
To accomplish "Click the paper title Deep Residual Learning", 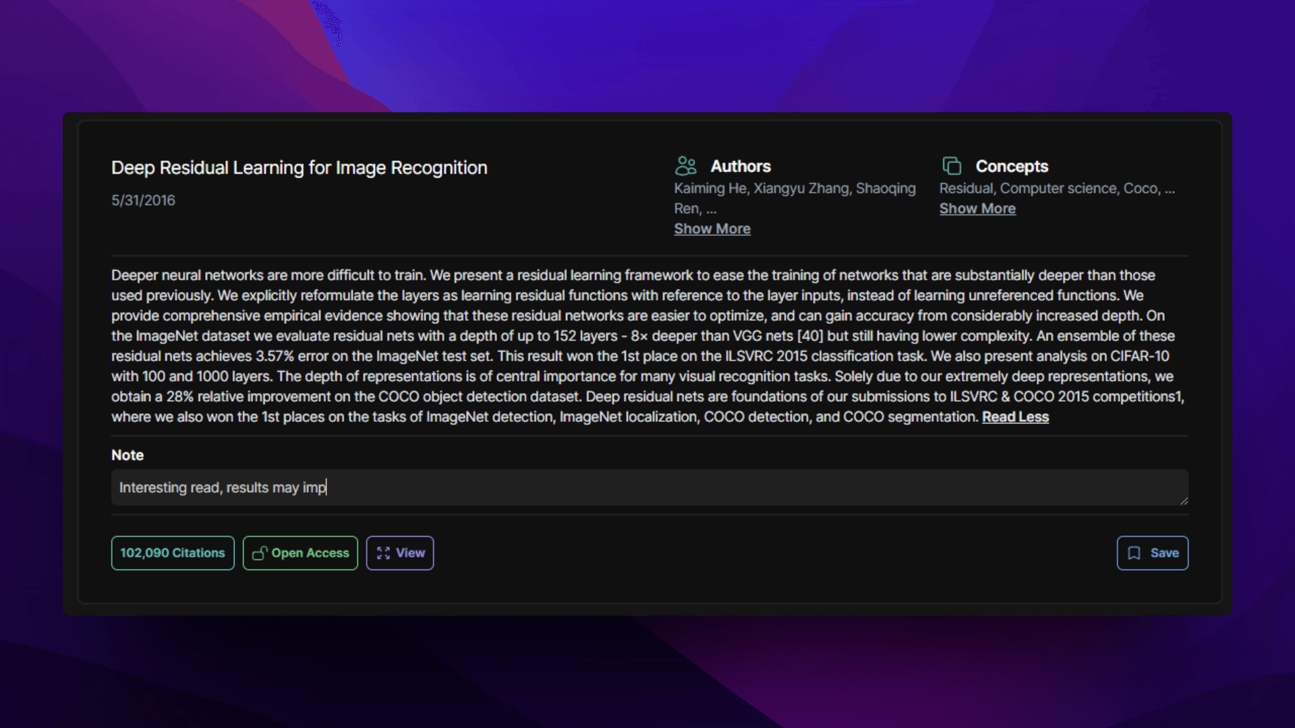I will point(299,168).
